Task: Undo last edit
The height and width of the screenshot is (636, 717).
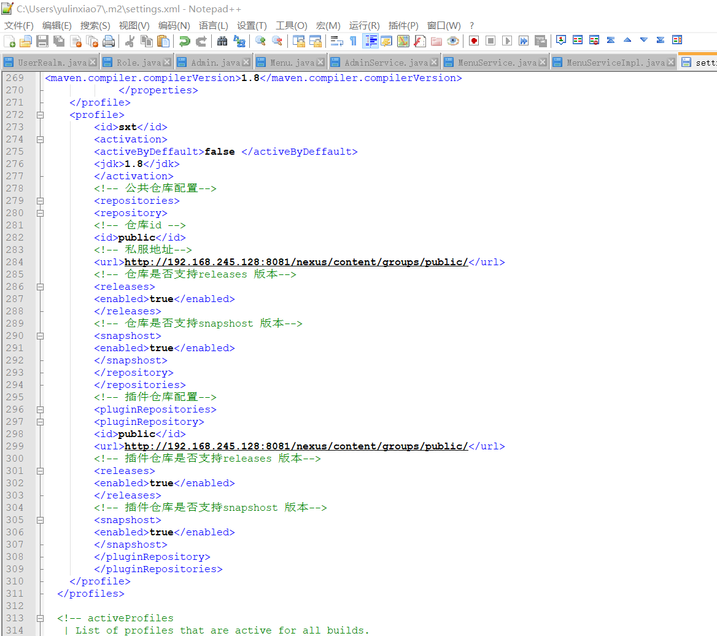Action: click(184, 41)
